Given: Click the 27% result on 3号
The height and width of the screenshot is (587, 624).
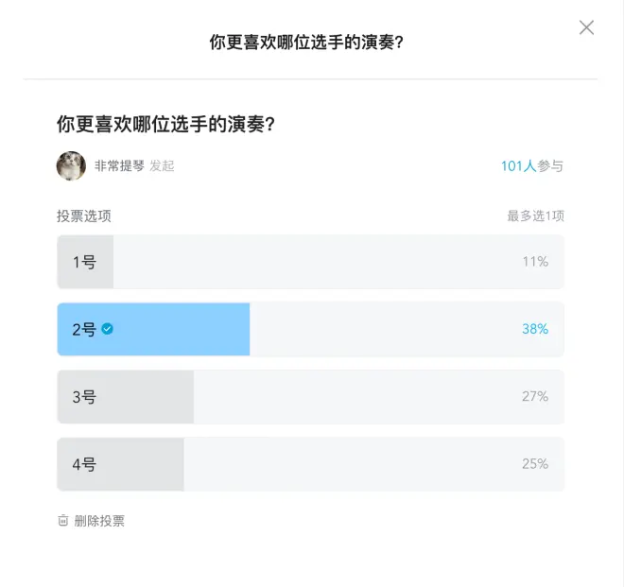Looking at the screenshot, I should point(535,397).
